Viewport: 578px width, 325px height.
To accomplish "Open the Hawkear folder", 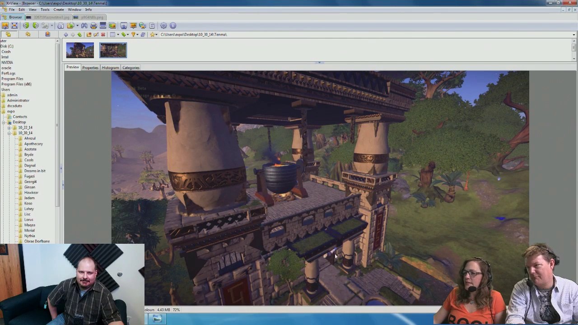I will 31,193.
